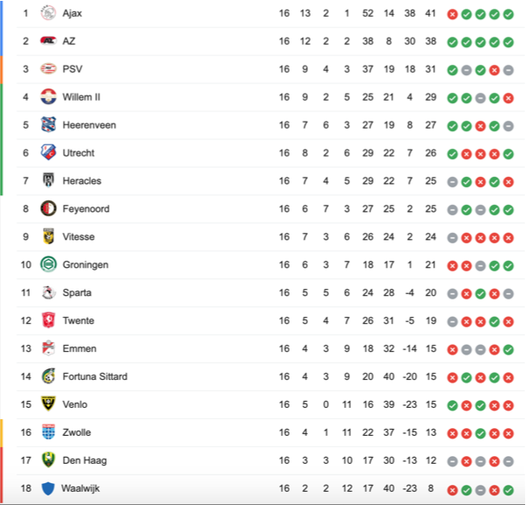Screen dimensions: 526x505
Task: Click Vitesse's first grey draw indicator
Action: click(x=452, y=238)
